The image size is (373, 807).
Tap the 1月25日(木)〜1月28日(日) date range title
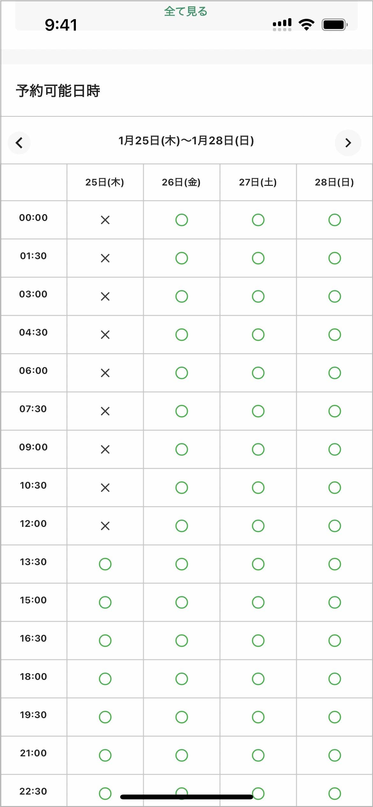(186, 141)
